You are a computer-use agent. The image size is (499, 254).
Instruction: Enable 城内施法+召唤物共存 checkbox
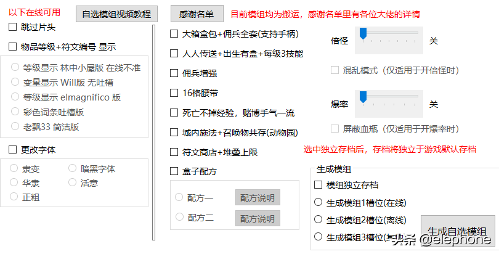[174, 132]
